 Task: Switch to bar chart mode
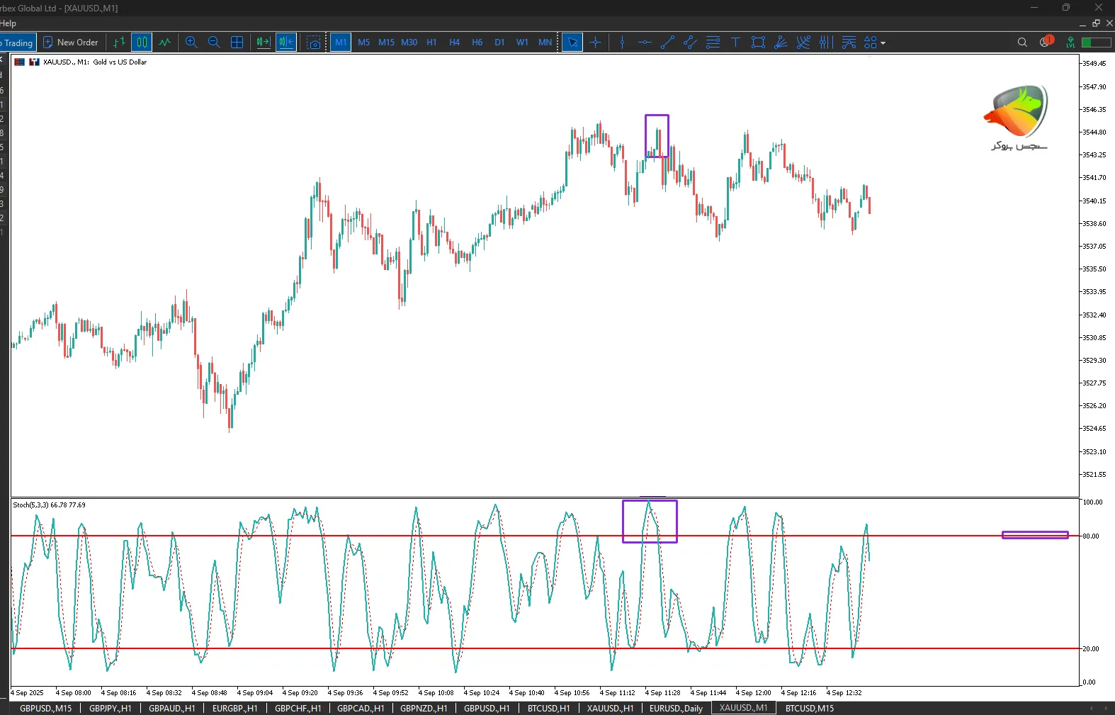coord(119,43)
